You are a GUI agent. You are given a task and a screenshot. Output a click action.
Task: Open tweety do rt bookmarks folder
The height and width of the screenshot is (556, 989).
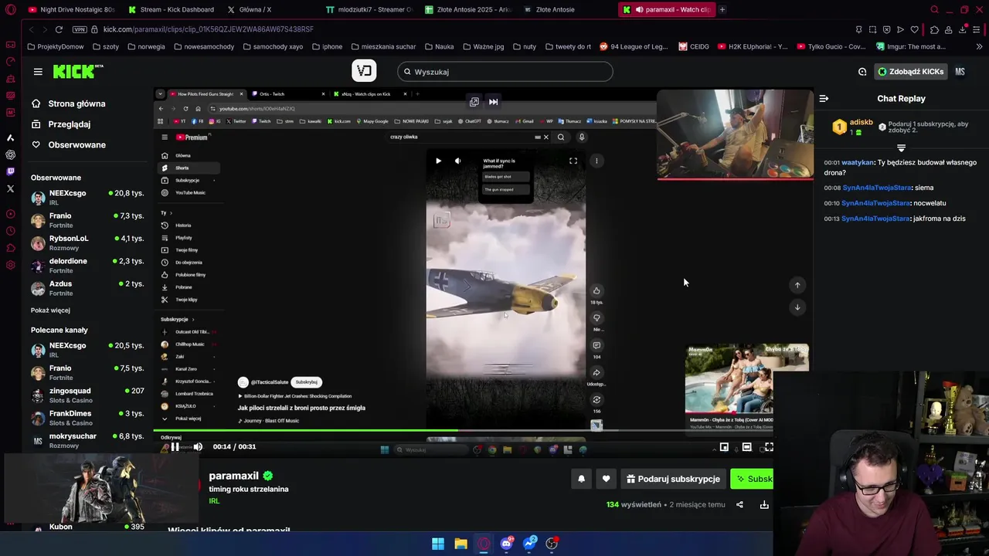tap(568, 46)
